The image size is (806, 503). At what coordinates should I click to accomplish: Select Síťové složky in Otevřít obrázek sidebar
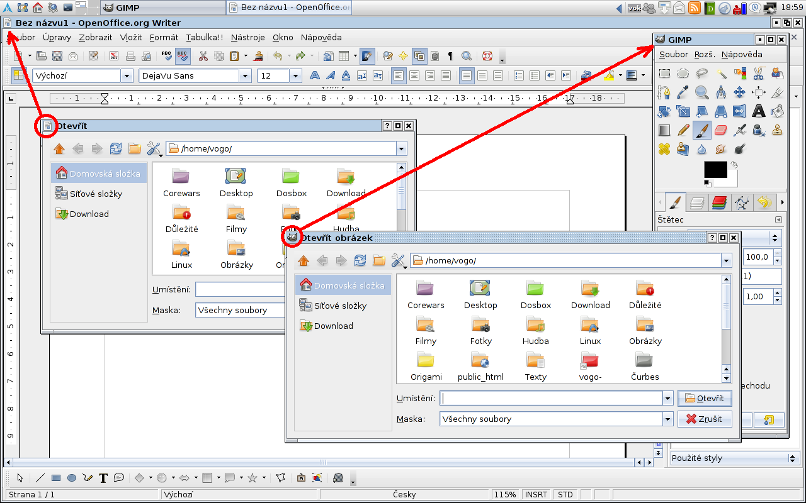[x=344, y=306]
